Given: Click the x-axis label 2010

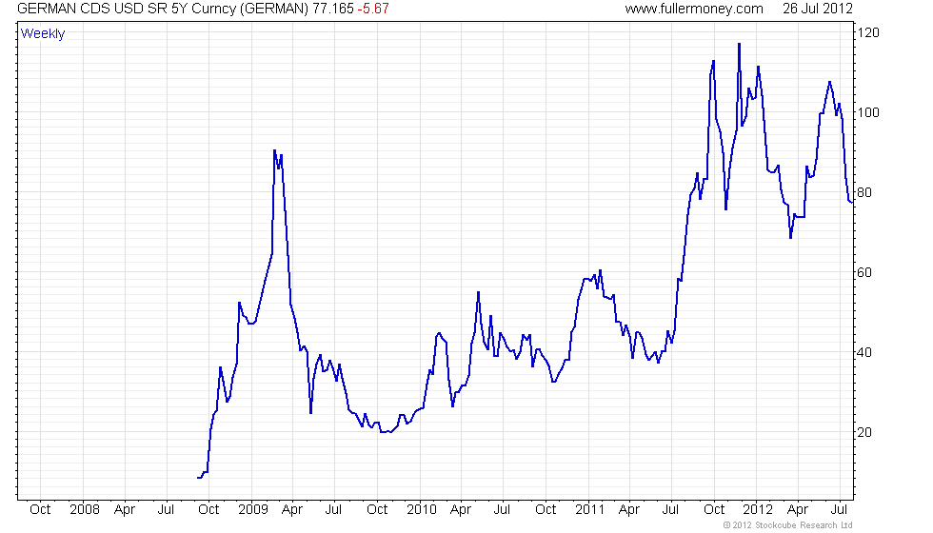Looking at the screenshot, I should tap(421, 510).
